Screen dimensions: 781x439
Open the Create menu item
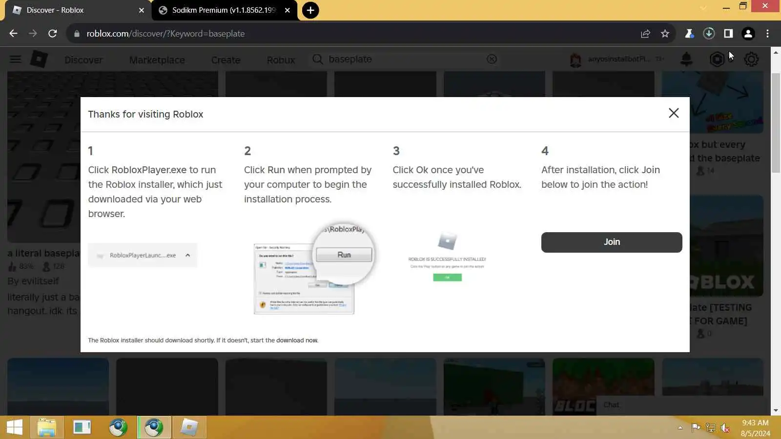[226, 60]
